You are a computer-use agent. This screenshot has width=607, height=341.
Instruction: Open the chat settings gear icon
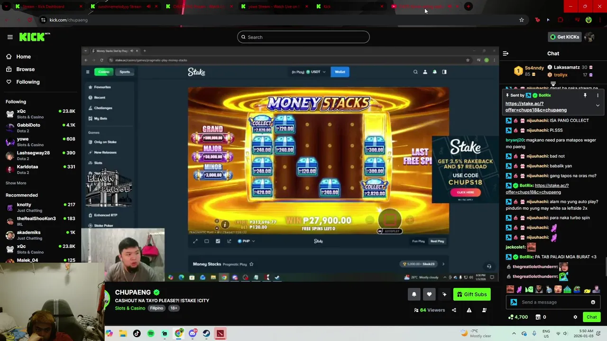tap(575, 317)
